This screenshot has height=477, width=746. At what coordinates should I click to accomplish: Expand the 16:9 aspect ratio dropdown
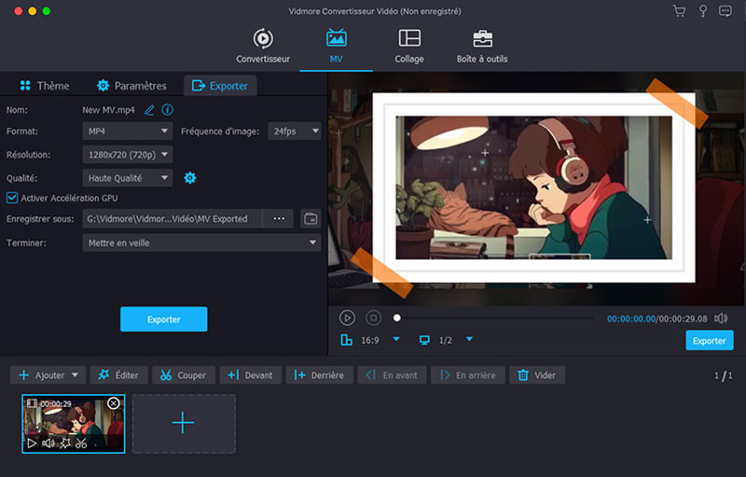395,339
